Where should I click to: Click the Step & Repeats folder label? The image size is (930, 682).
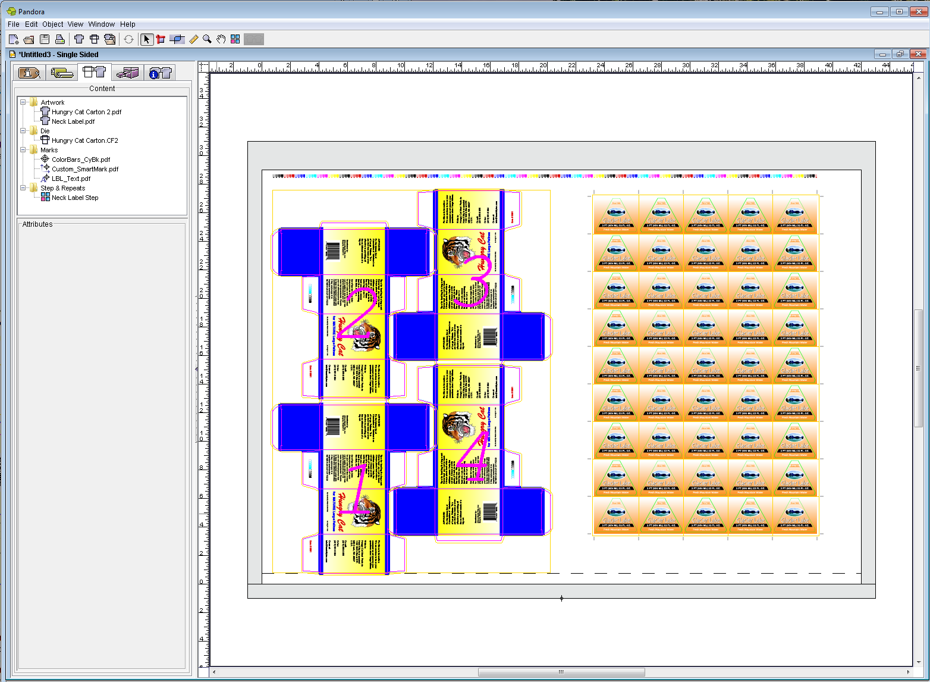[63, 188]
